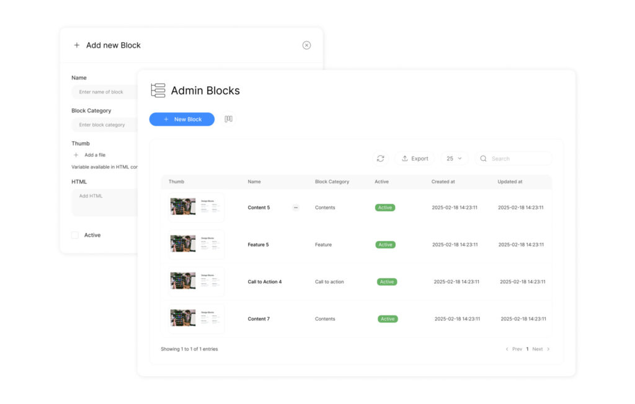This screenshot has width=635, height=404.
Task: Click the Search input field
Action: click(x=518, y=159)
